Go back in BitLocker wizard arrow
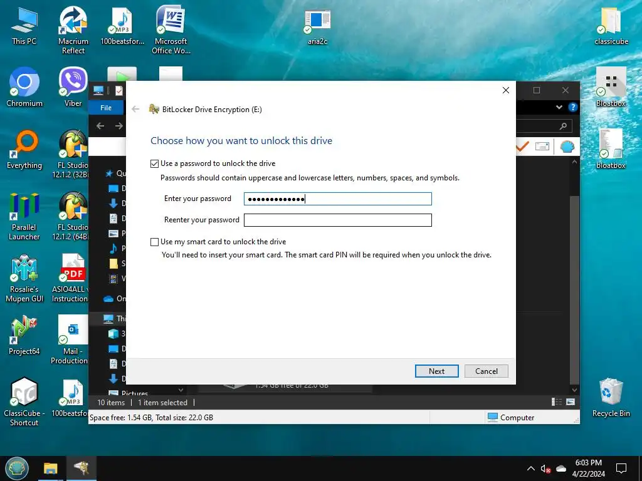 pos(135,109)
